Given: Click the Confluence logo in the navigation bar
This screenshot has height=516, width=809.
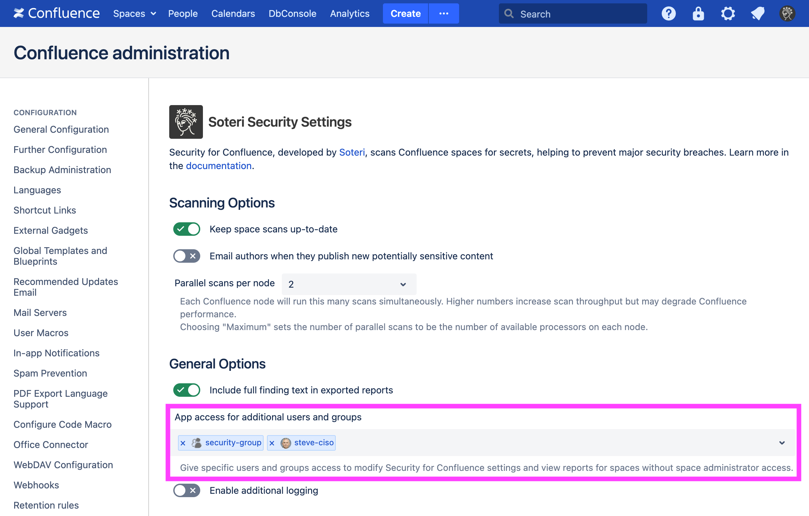Looking at the screenshot, I should (56, 13).
